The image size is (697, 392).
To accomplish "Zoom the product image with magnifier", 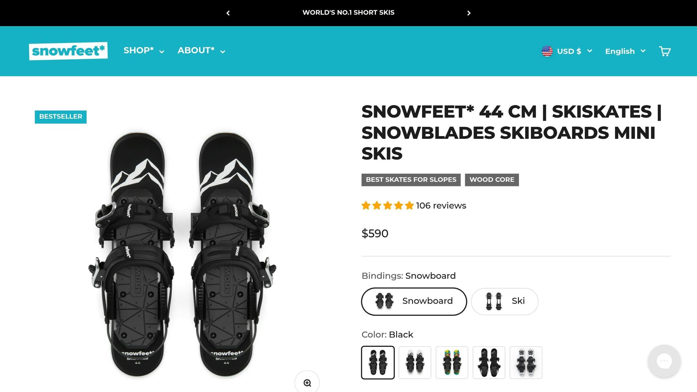I will [307, 383].
